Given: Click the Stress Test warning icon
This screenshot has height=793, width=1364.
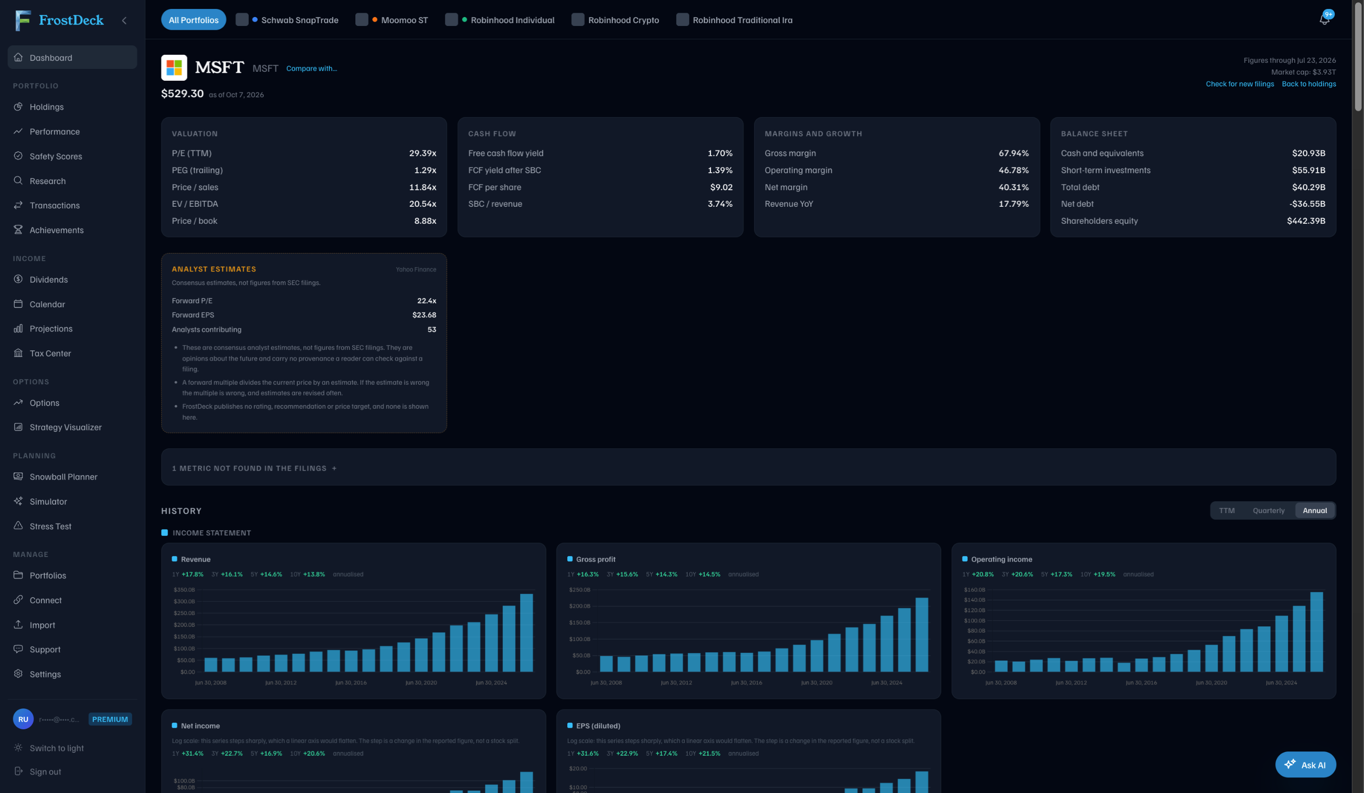Looking at the screenshot, I should pyautogui.click(x=18, y=526).
